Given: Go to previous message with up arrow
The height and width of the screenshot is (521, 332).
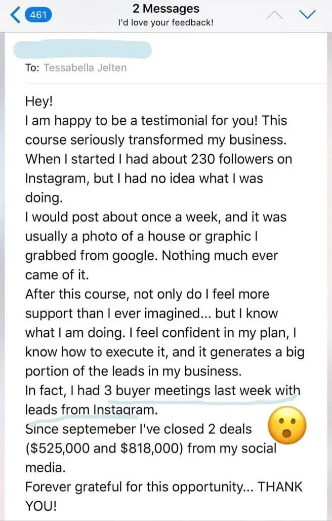Looking at the screenshot, I should [275, 15].
